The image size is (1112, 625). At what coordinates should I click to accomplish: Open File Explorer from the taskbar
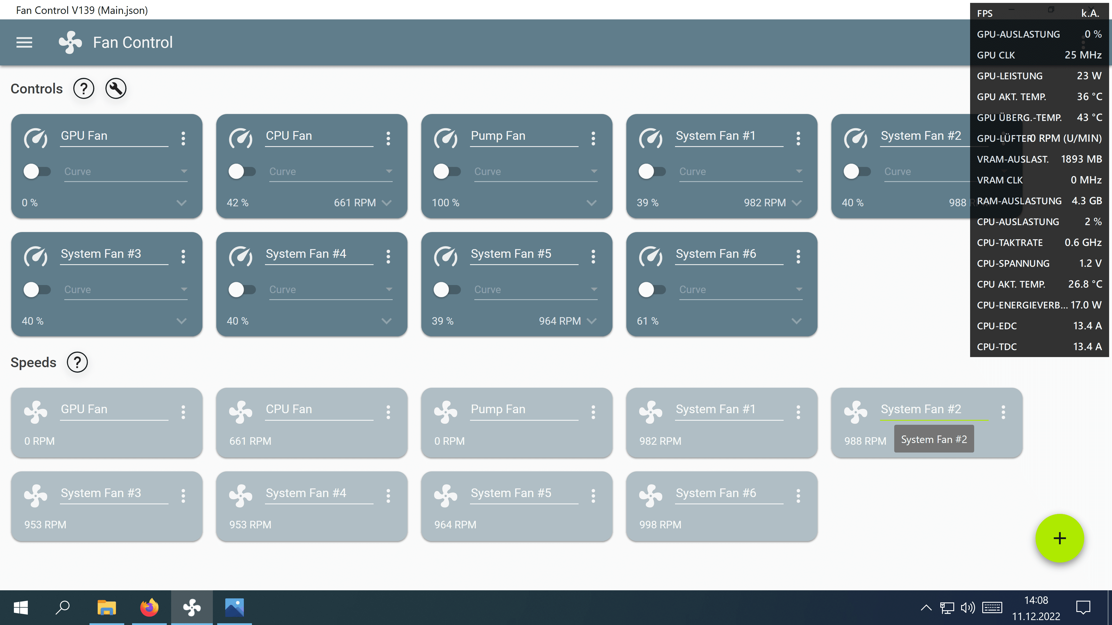(107, 608)
